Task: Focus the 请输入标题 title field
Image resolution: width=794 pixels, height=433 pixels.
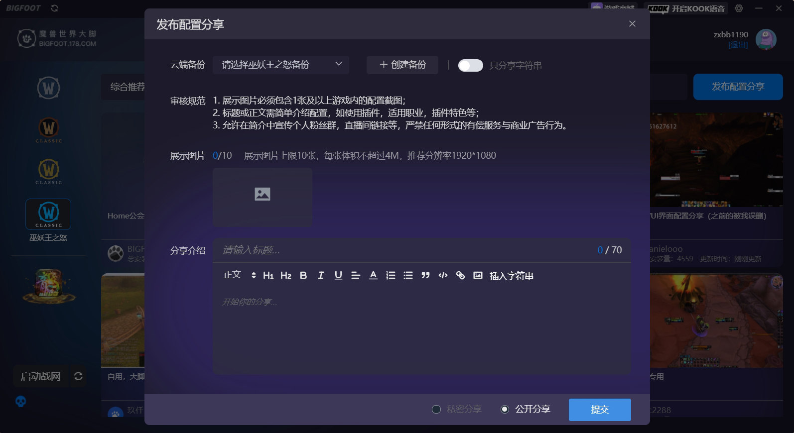Action: tap(403, 250)
